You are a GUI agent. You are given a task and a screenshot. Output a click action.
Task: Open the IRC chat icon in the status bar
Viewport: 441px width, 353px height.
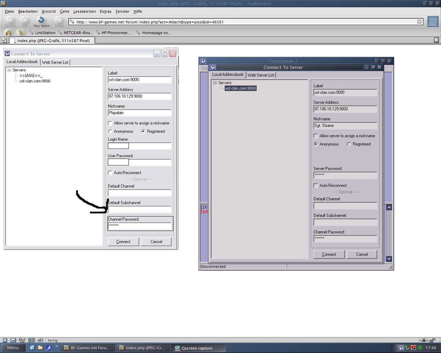tap(40, 340)
